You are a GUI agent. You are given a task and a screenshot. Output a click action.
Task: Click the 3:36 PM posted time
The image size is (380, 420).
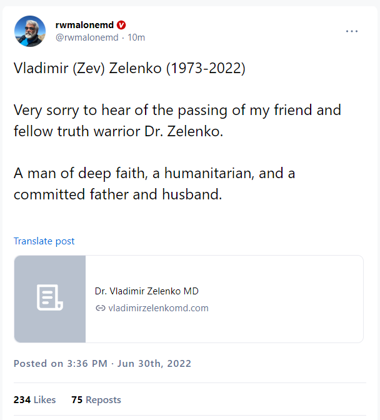click(x=87, y=364)
